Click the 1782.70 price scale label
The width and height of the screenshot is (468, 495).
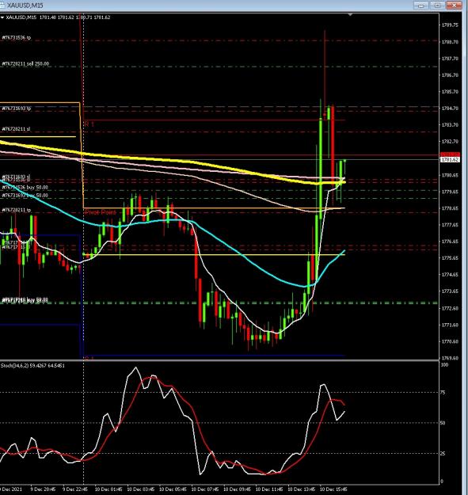pyautogui.click(x=450, y=142)
